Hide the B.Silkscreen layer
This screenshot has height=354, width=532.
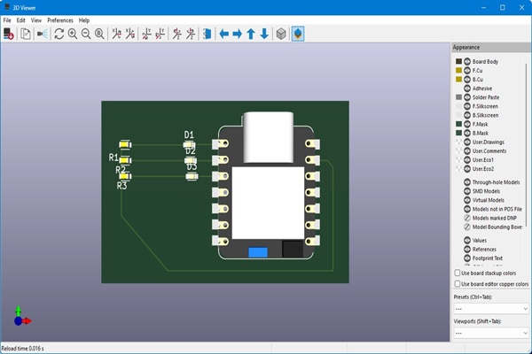coord(467,115)
